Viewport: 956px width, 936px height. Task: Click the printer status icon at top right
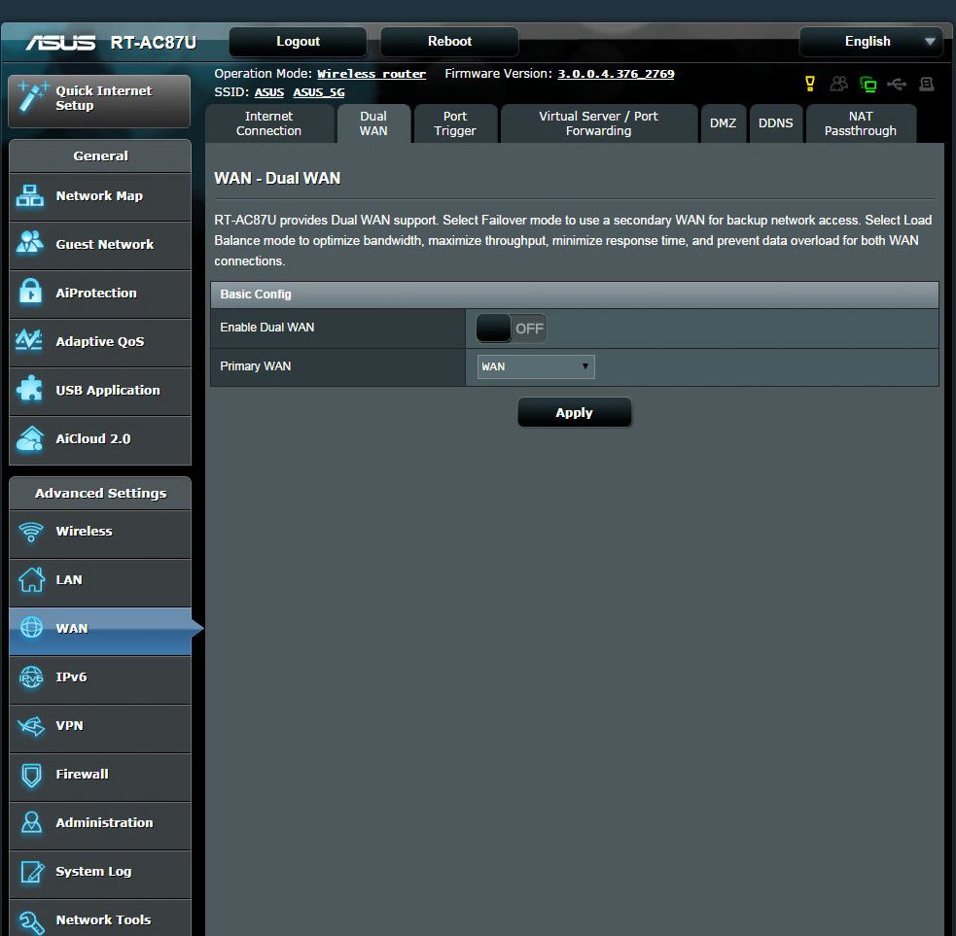point(926,85)
